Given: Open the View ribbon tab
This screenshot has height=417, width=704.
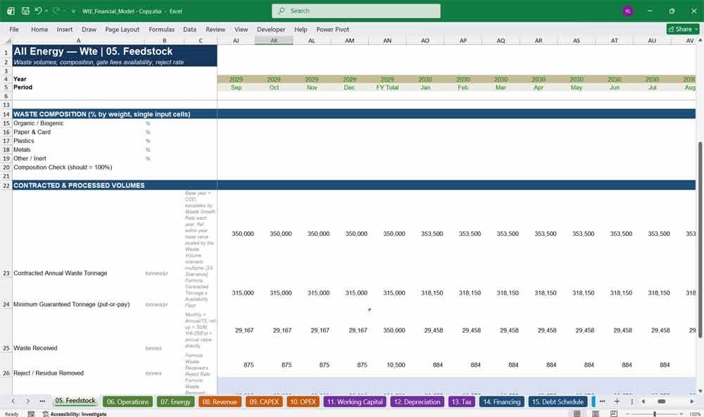Looking at the screenshot, I should 241,29.
